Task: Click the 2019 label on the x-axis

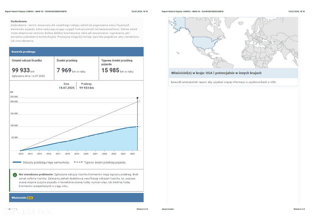Action: click(x=77, y=154)
